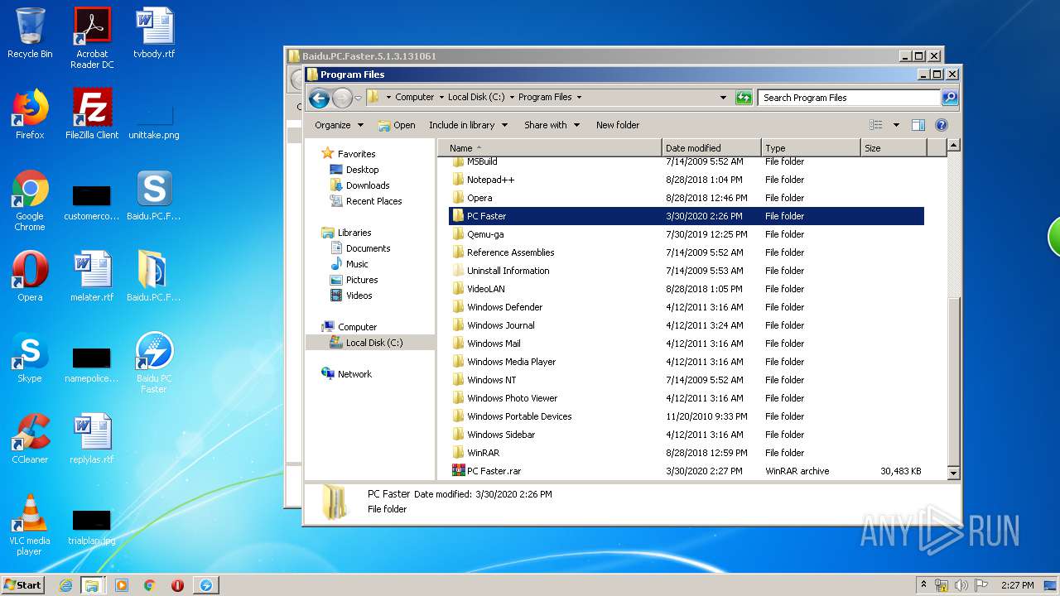
Task: Click the search magnifier icon
Action: pyautogui.click(x=949, y=98)
